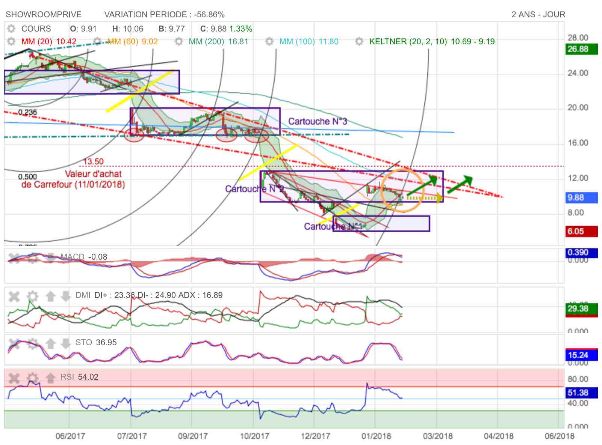Click the MM (20) 10.42 legend
Viewport: 602px width, 445px height.
coord(49,41)
